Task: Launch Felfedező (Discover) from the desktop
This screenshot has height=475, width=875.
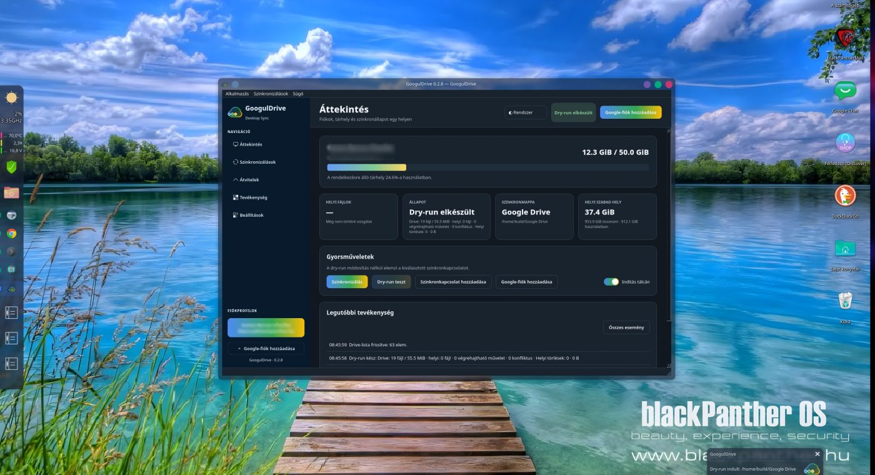Action: point(845,142)
